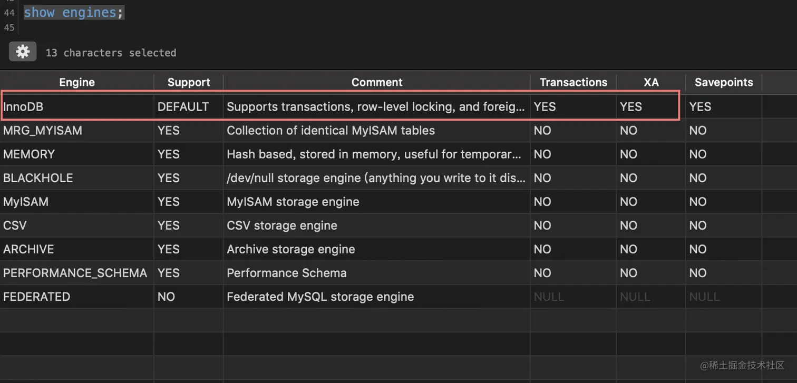Viewport: 797px width, 383px height.
Task: Select the CSV engine cell
Action: [77, 225]
